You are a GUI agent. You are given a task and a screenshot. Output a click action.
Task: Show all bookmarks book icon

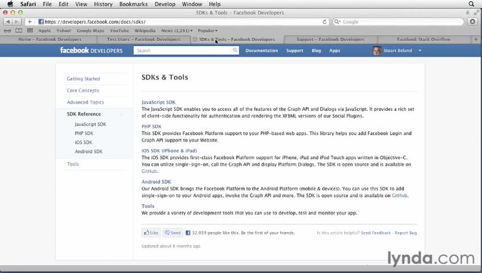coord(19,31)
